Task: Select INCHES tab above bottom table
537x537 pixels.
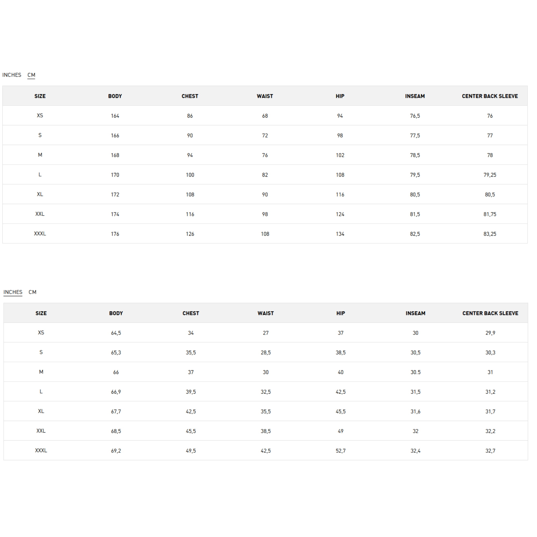Action: (x=13, y=292)
